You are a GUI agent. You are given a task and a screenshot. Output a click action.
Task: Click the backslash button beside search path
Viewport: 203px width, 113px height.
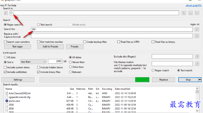[184, 13]
